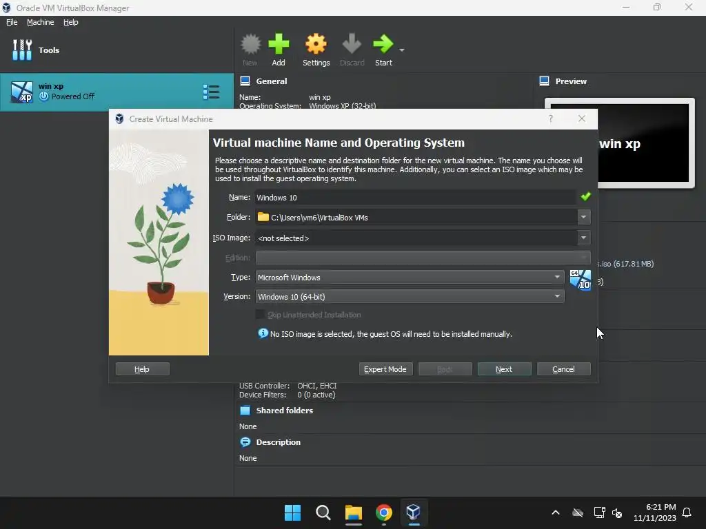Viewport: 706px width, 529px height.
Task: Switch to Expert Mode
Action: point(385,369)
